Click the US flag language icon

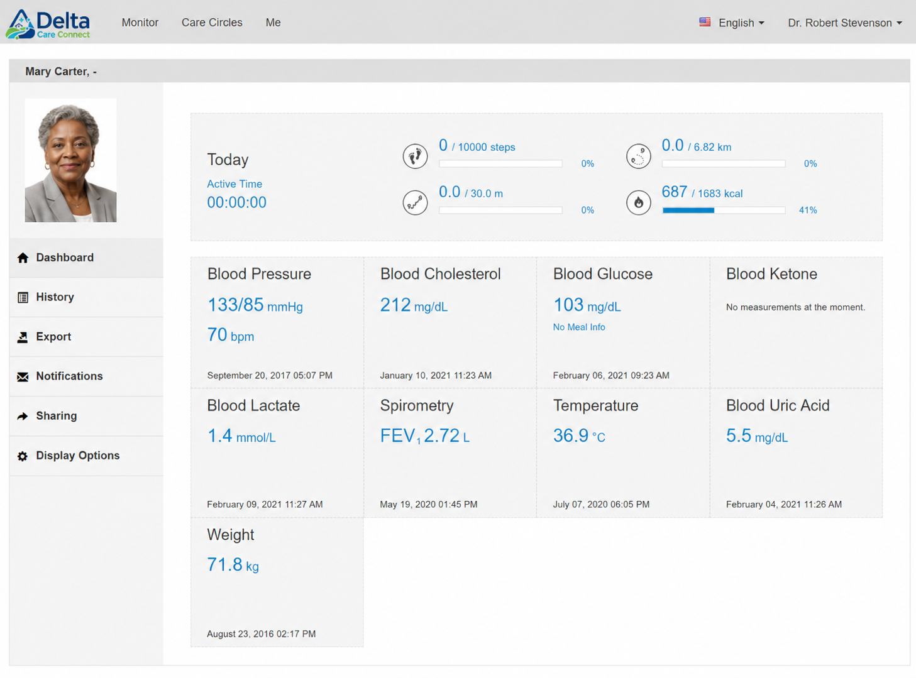[705, 22]
